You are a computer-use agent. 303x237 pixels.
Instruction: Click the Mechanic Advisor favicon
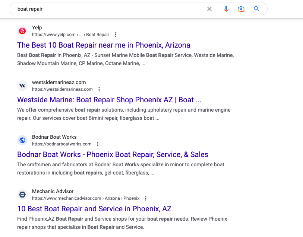click(x=22, y=195)
